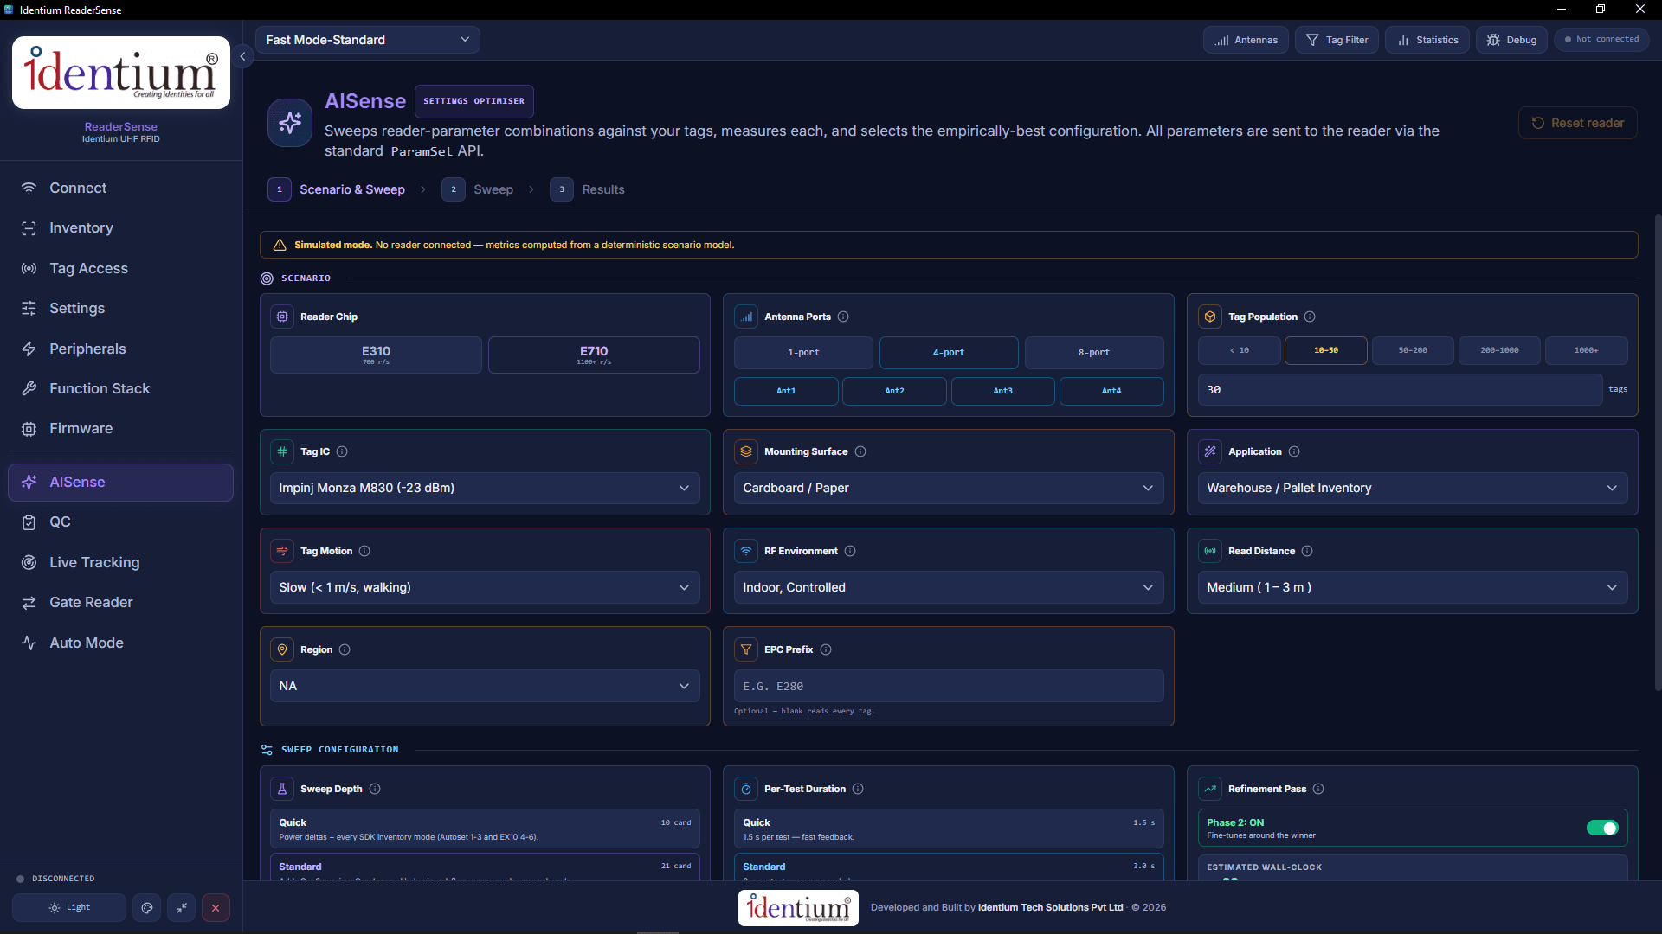The image size is (1662, 934).
Task: Select the E710 reader chip
Action: point(594,355)
